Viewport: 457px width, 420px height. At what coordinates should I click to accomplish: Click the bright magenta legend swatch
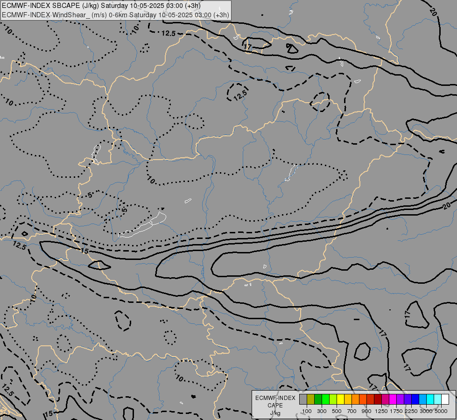coord(393,399)
